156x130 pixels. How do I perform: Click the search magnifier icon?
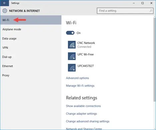[151, 11]
